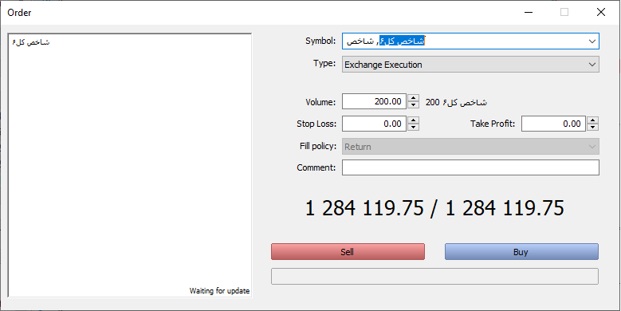Increase Take Profit with the up arrow
Image resolution: width=621 pixels, height=311 pixels.
(x=592, y=120)
